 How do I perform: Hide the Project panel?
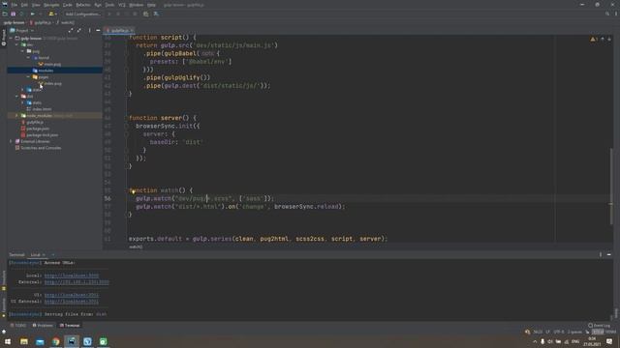tap(98, 30)
